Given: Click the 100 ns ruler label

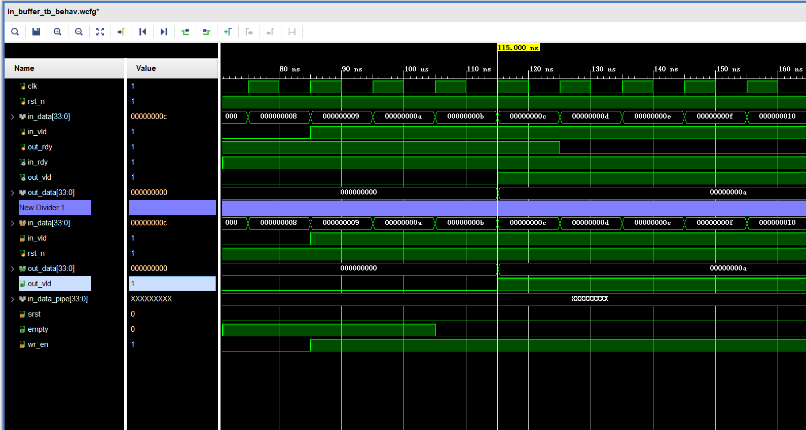Looking at the screenshot, I should point(416,69).
